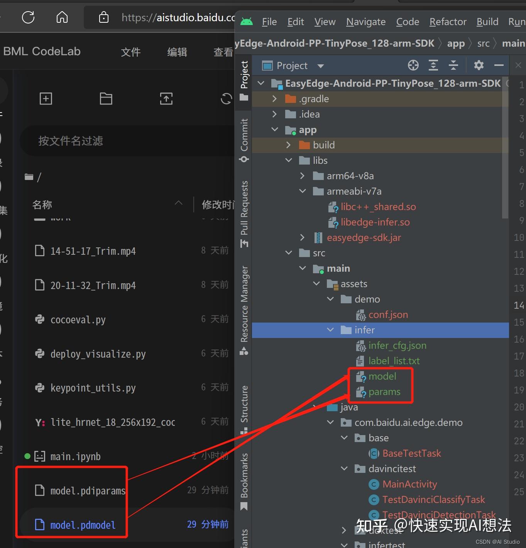Click the new folder icon in CodeLab

pos(106,99)
